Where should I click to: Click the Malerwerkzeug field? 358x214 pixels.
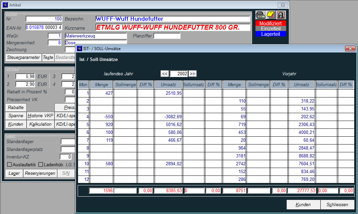tap(96, 36)
